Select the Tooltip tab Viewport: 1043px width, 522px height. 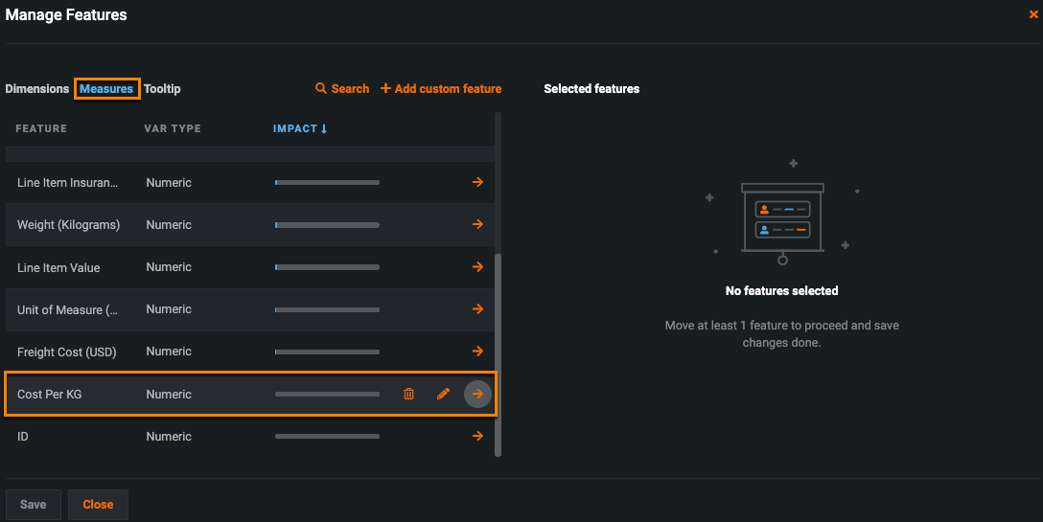(x=162, y=89)
